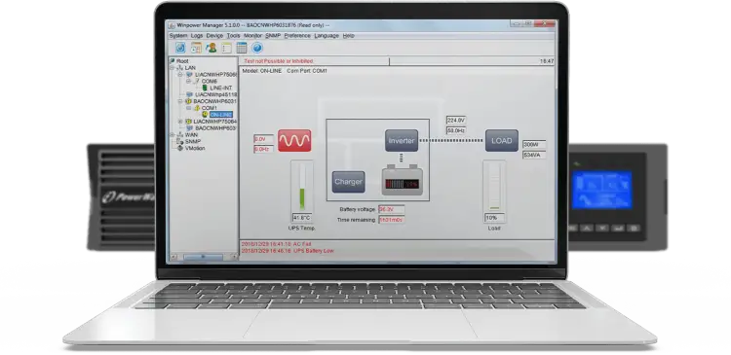Click the 300W load power field
This screenshot has width=731, height=355.
point(534,145)
